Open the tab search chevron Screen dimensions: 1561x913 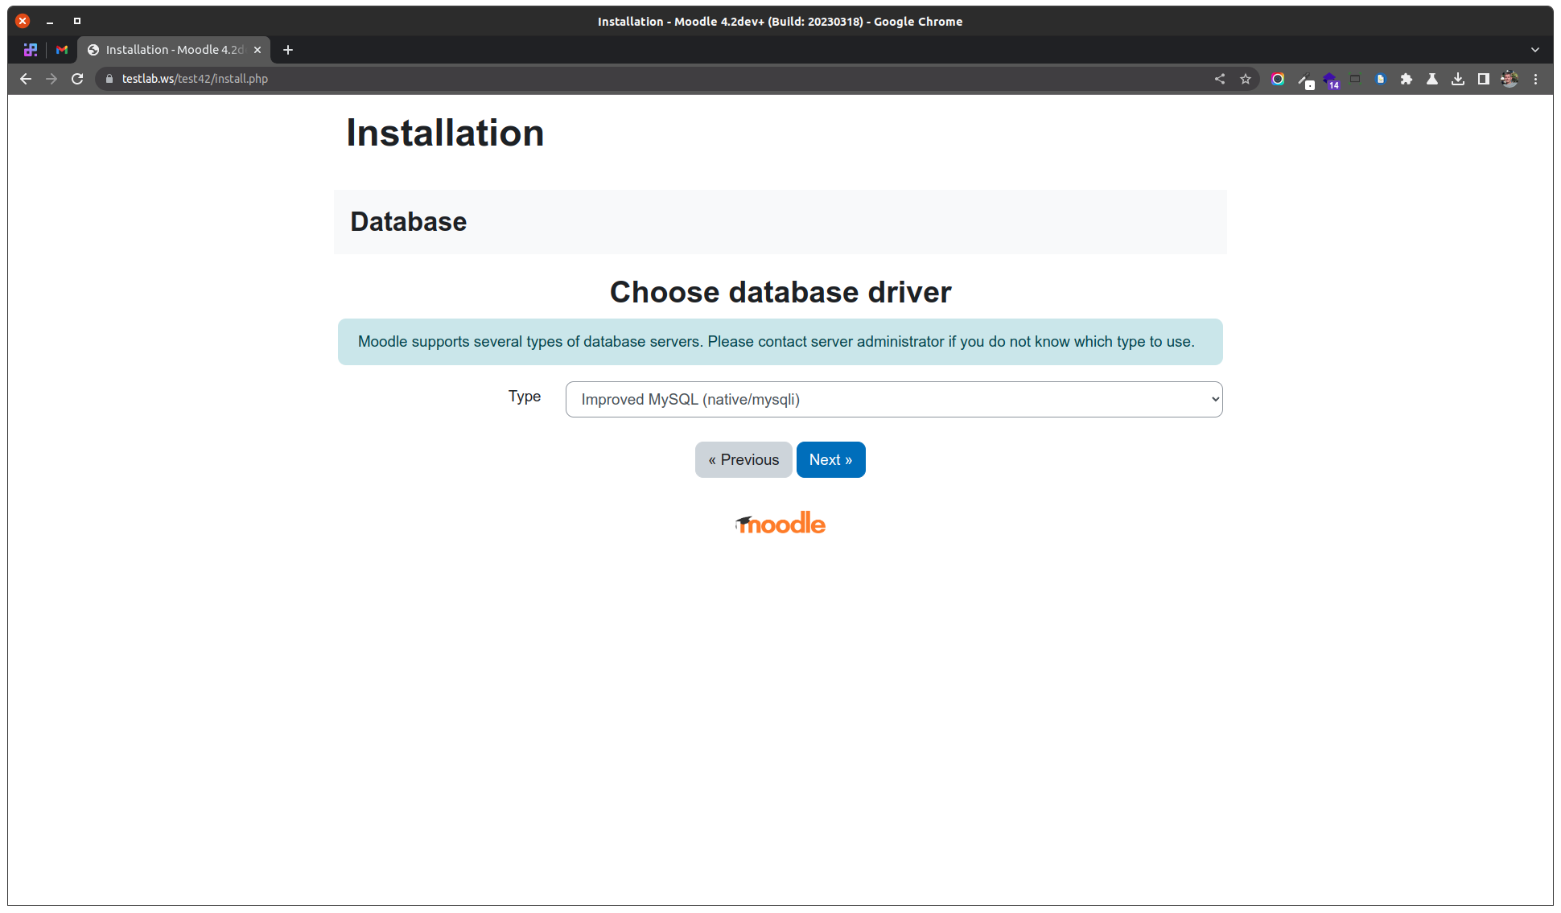(x=1535, y=50)
